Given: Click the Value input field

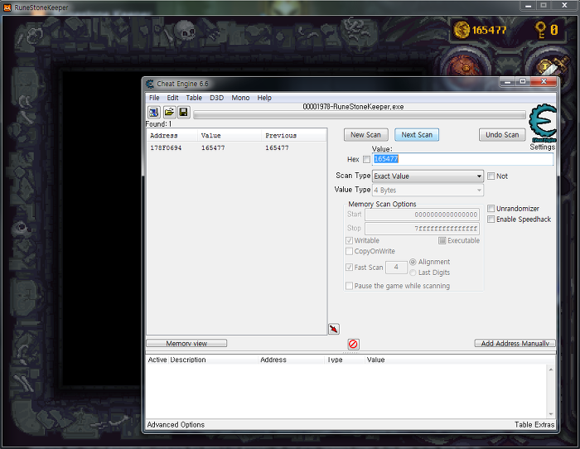Looking at the screenshot, I should pos(462,159).
